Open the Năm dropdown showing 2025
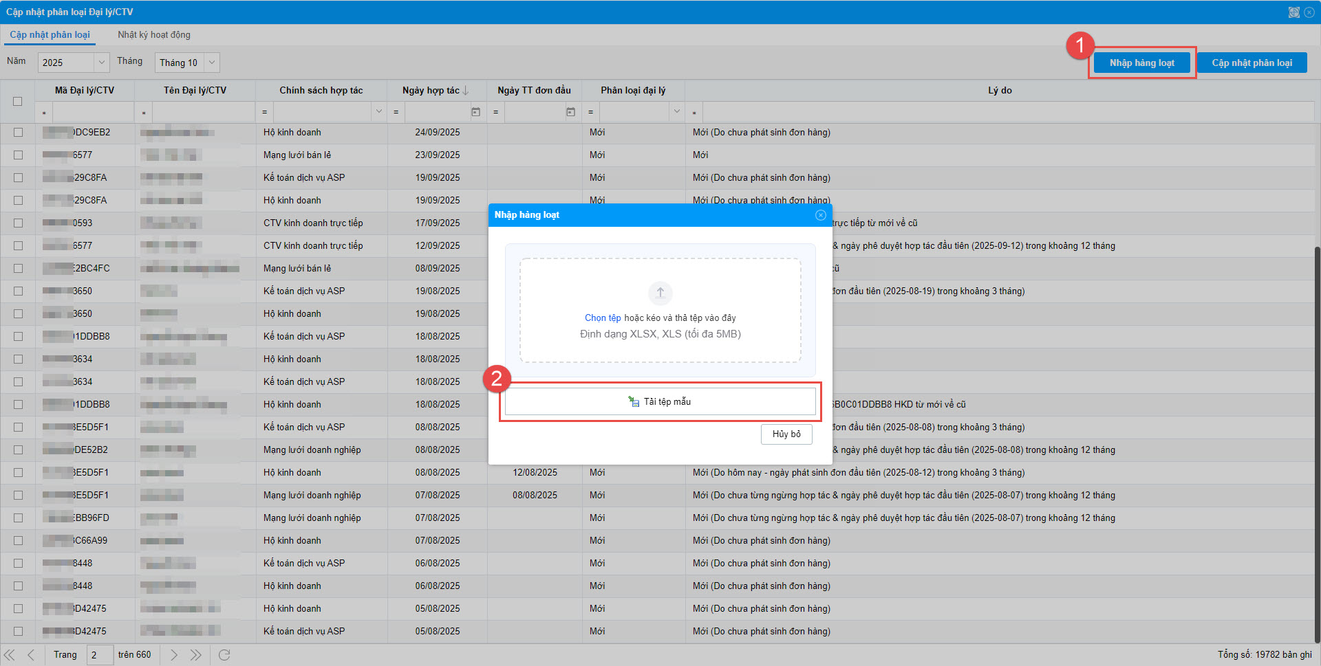Screen dimensions: 1321x666 point(101,63)
